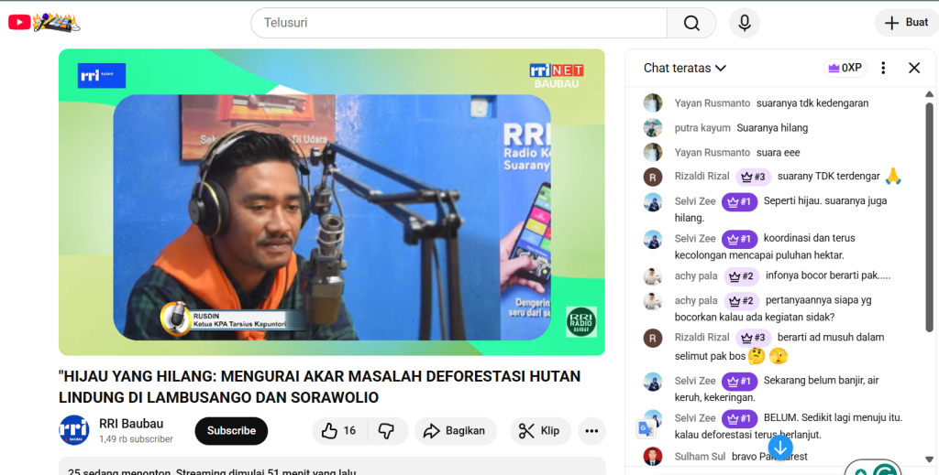Activate voice search microphone icon
Viewport: 939px width, 475px height.
[x=745, y=23]
